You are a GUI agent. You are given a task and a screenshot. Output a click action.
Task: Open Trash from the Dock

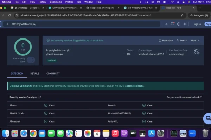point(205,133)
